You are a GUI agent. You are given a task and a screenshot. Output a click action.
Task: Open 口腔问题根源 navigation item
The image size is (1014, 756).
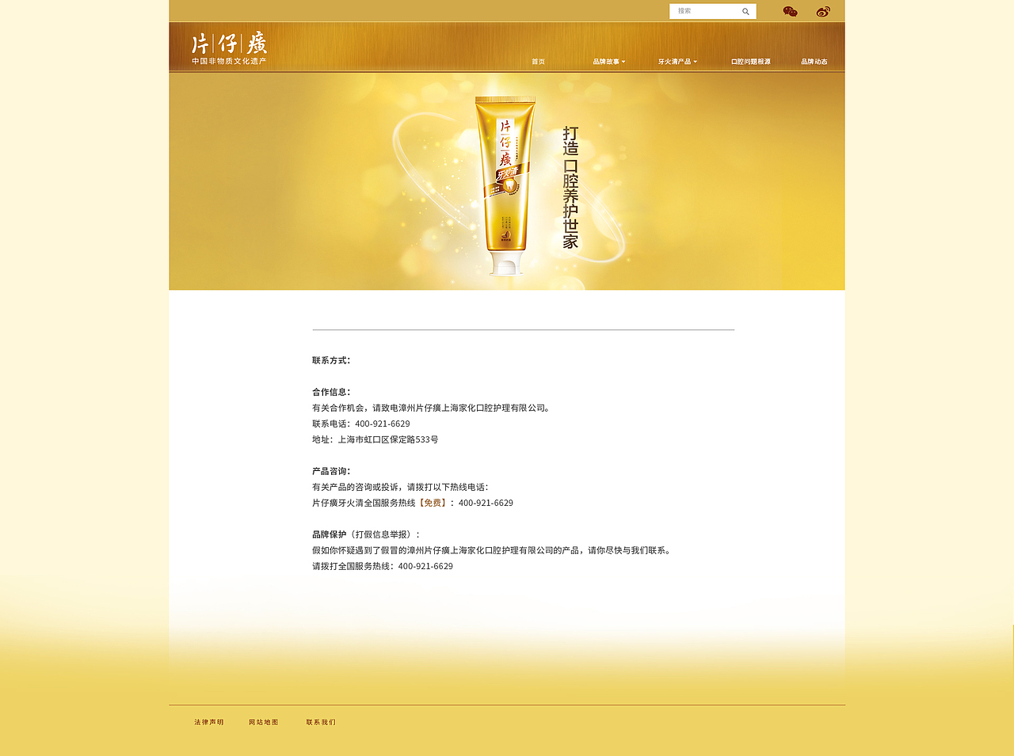tap(751, 62)
